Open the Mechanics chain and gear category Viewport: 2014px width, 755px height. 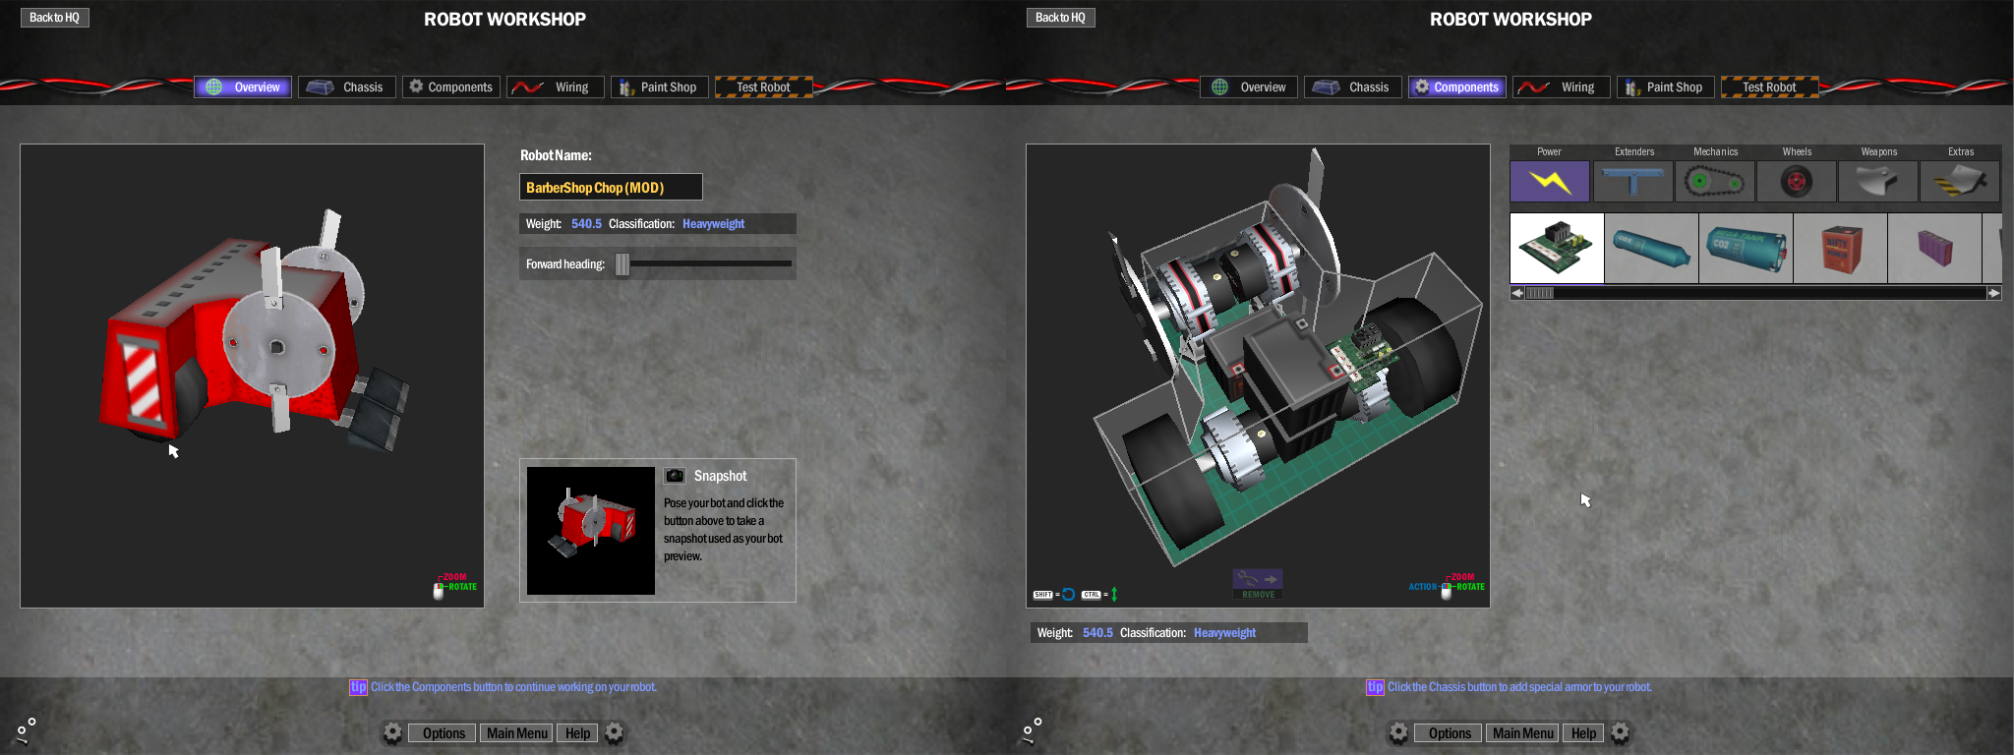tap(1714, 181)
